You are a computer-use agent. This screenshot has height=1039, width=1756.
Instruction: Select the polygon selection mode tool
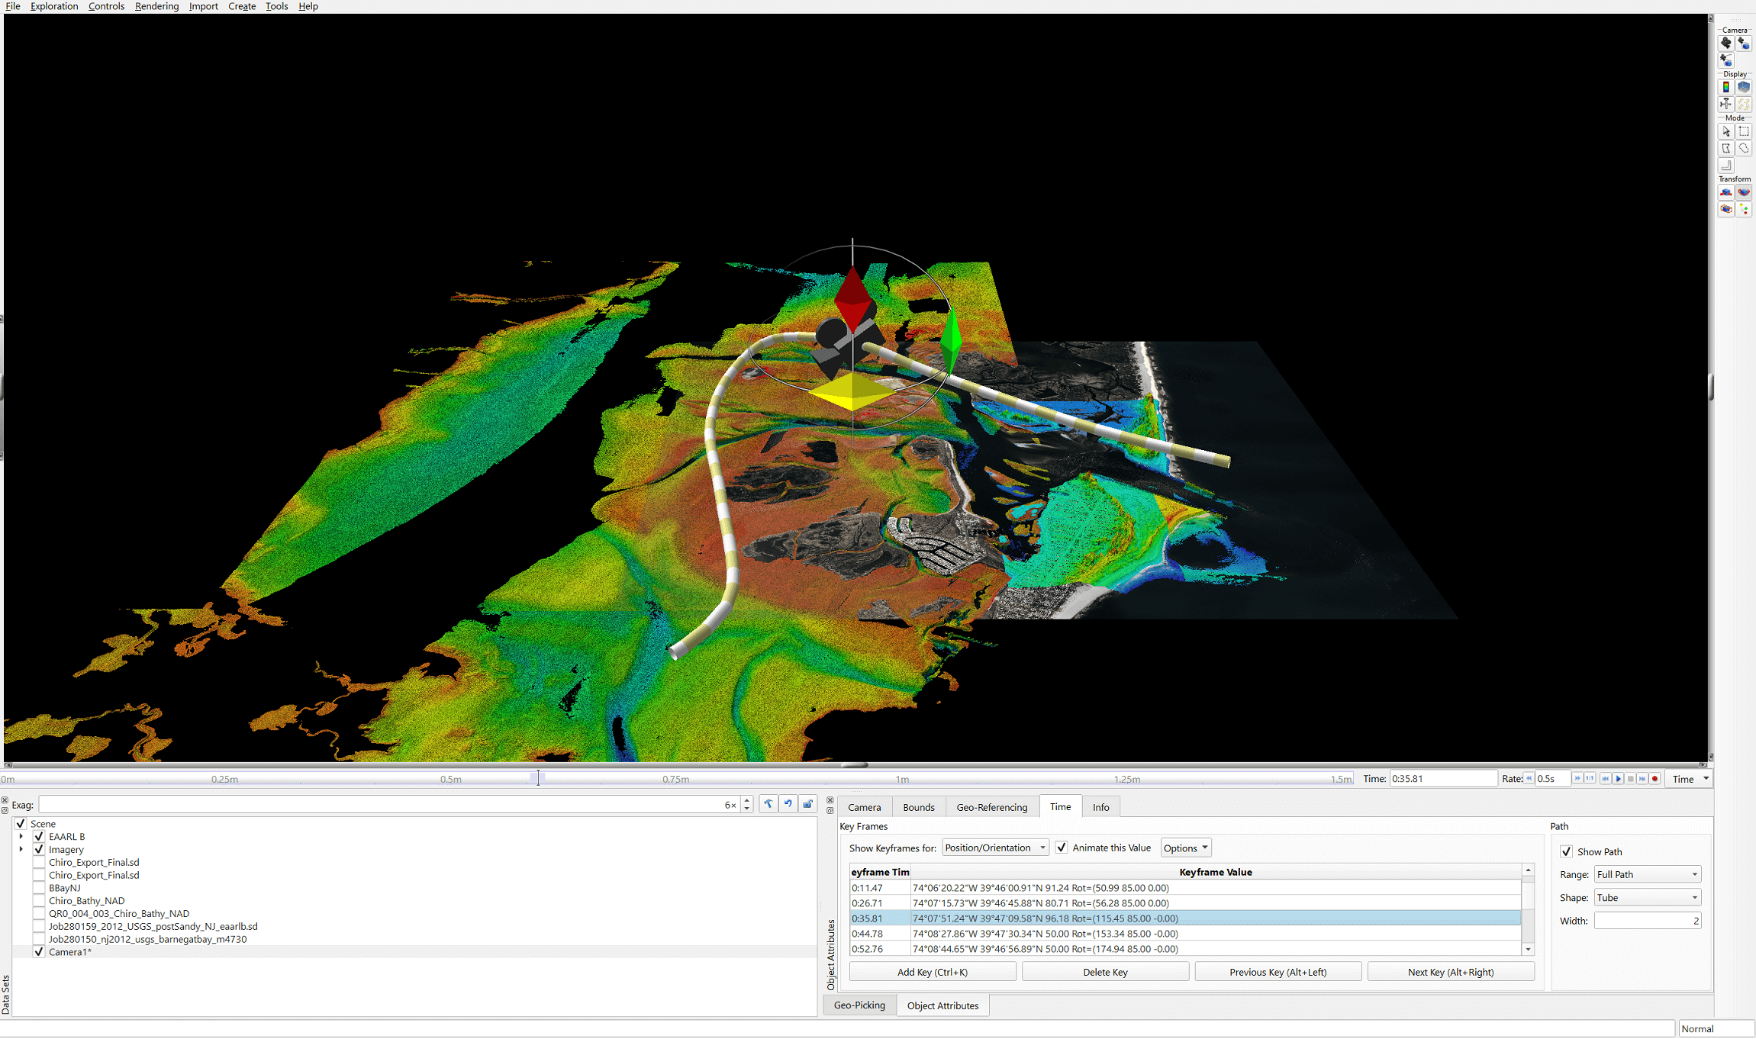coord(1726,148)
